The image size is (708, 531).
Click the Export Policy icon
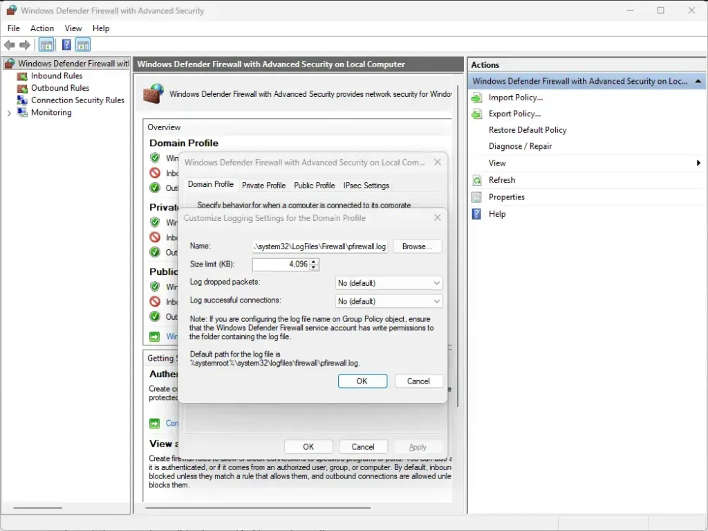pyautogui.click(x=477, y=114)
